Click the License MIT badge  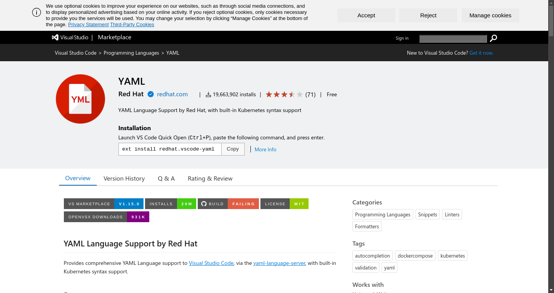[x=284, y=204]
